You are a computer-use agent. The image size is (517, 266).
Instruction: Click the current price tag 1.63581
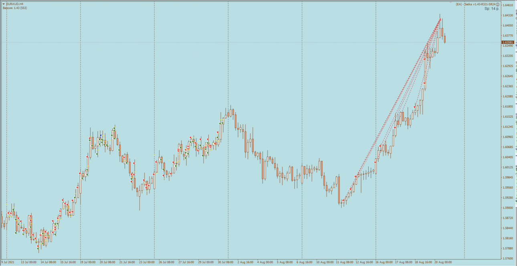click(x=508, y=42)
